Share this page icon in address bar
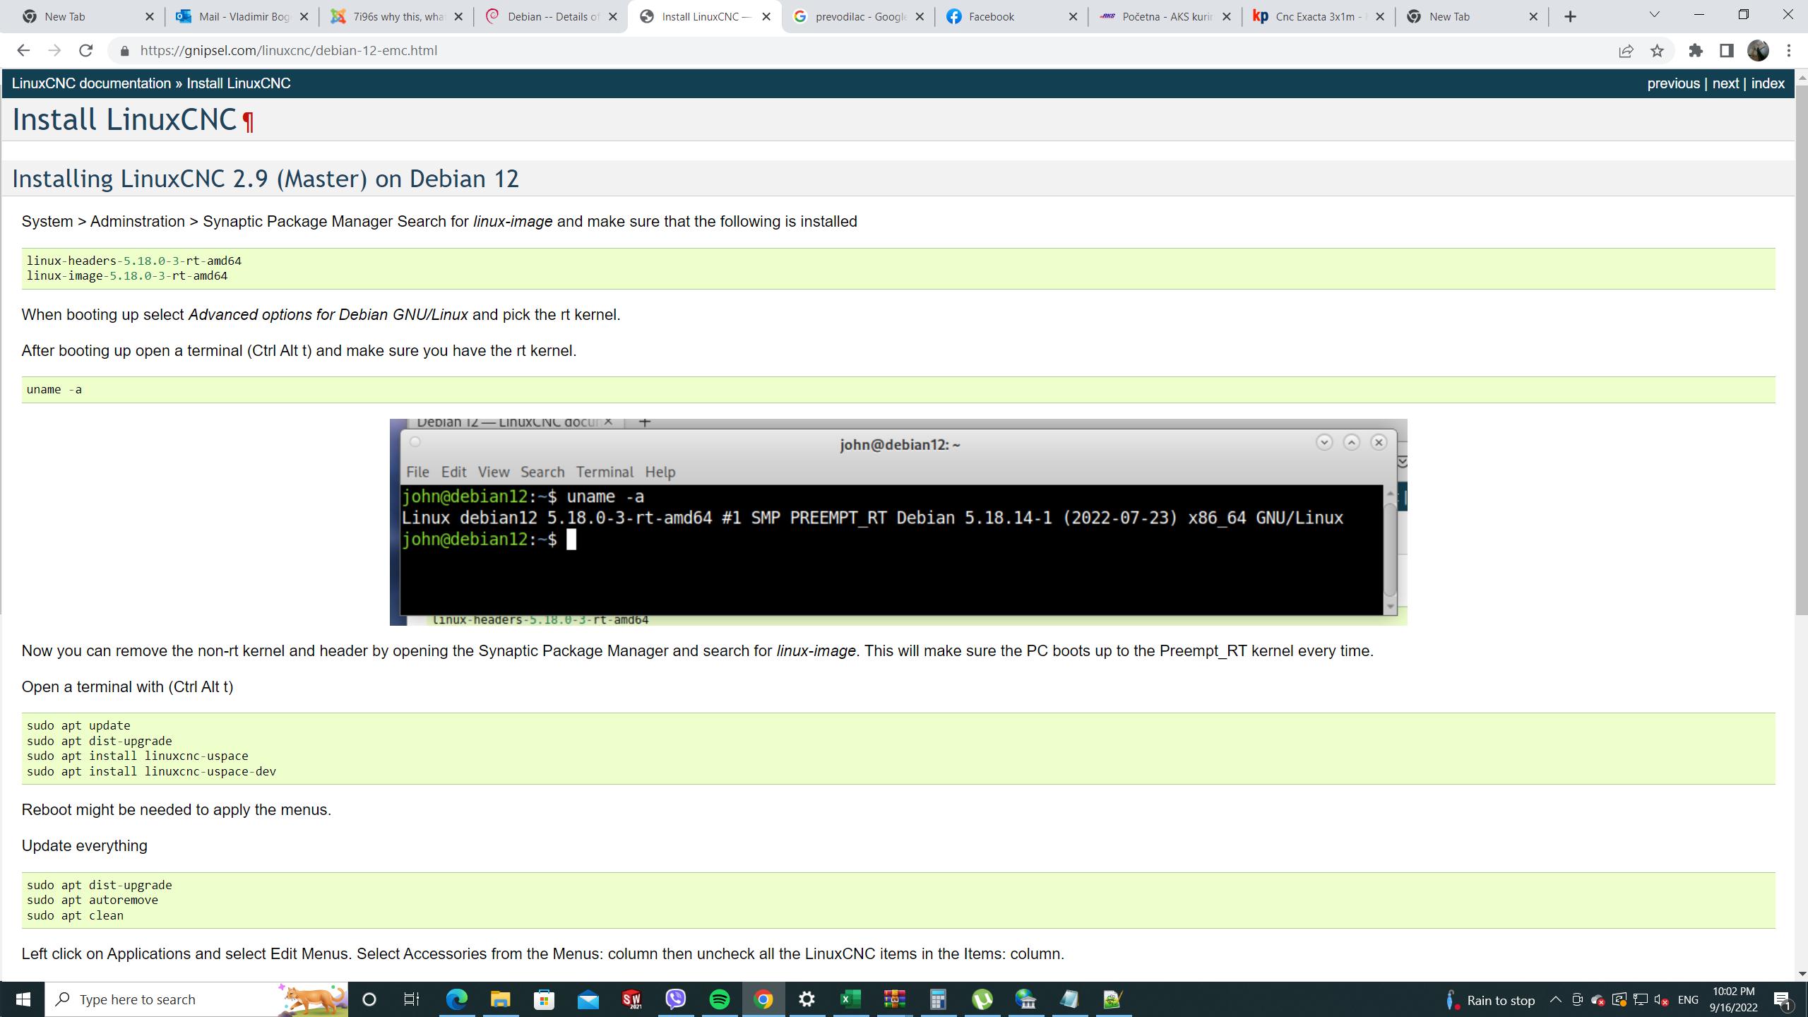1808x1017 pixels. [x=1626, y=50]
